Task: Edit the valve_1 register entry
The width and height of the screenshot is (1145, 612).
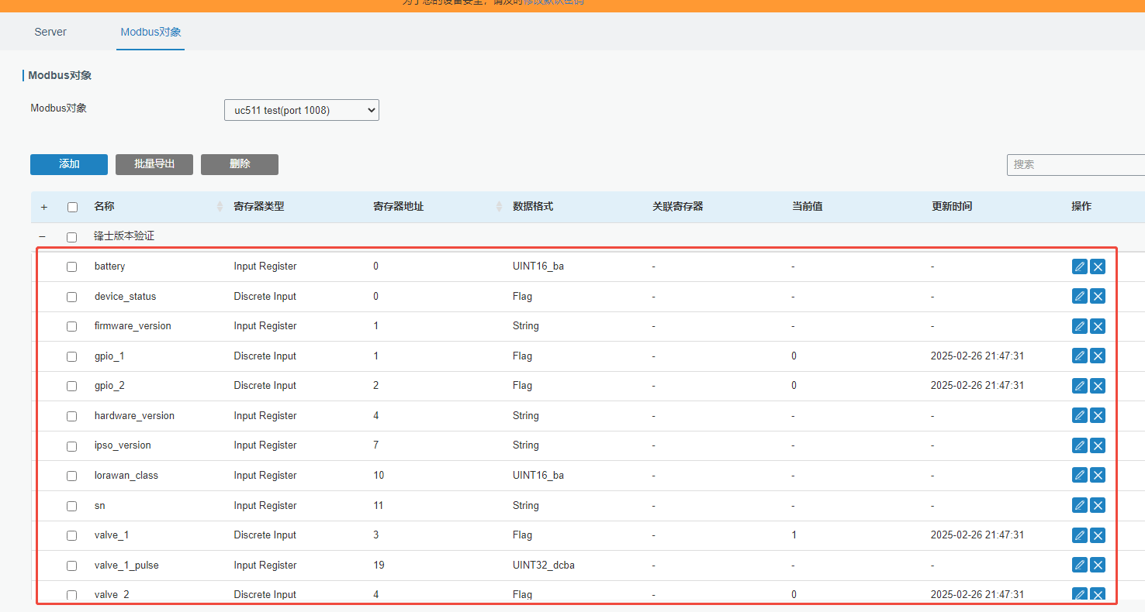Action: tap(1079, 535)
